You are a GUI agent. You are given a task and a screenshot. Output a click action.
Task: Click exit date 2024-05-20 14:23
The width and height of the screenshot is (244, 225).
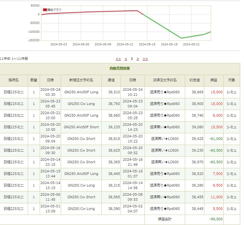click(x=133, y=127)
